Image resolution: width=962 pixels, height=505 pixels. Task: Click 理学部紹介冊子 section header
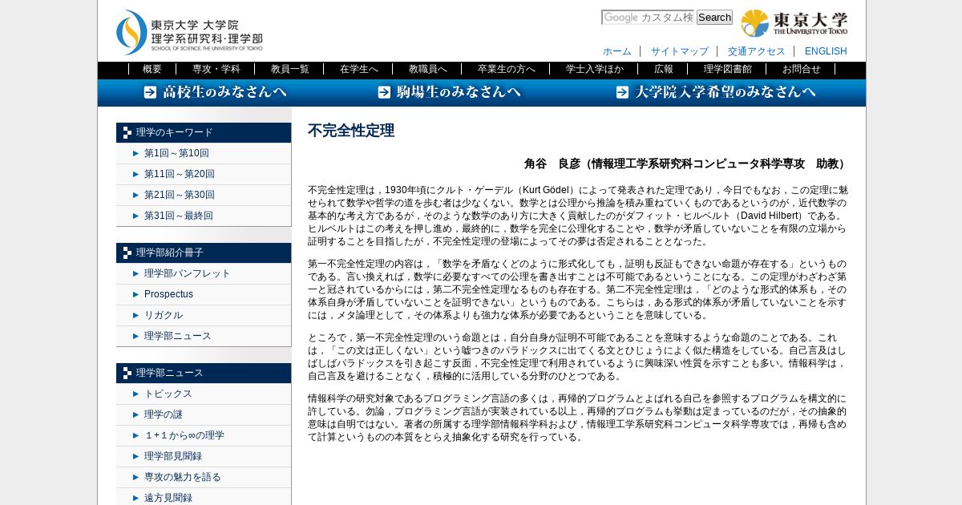point(204,252)
